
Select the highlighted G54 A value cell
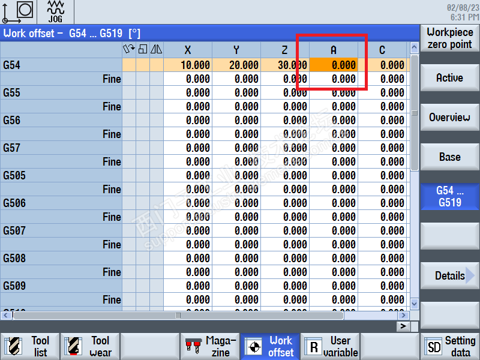click(334, 65)
